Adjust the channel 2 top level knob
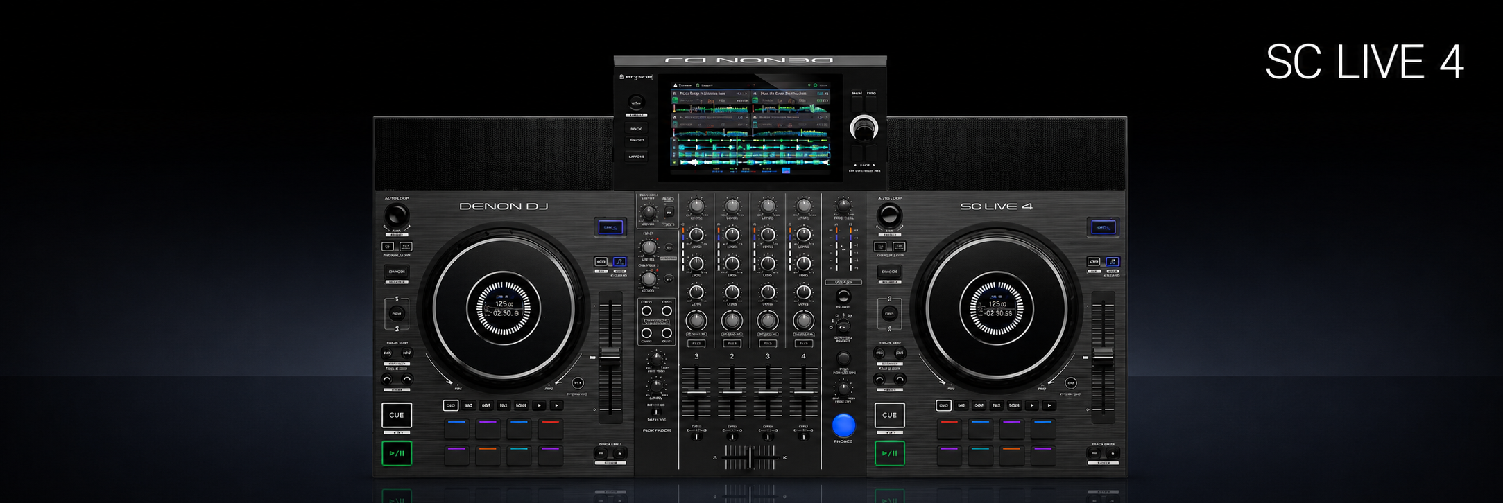 pyautogui.click(x=732, y=206)
